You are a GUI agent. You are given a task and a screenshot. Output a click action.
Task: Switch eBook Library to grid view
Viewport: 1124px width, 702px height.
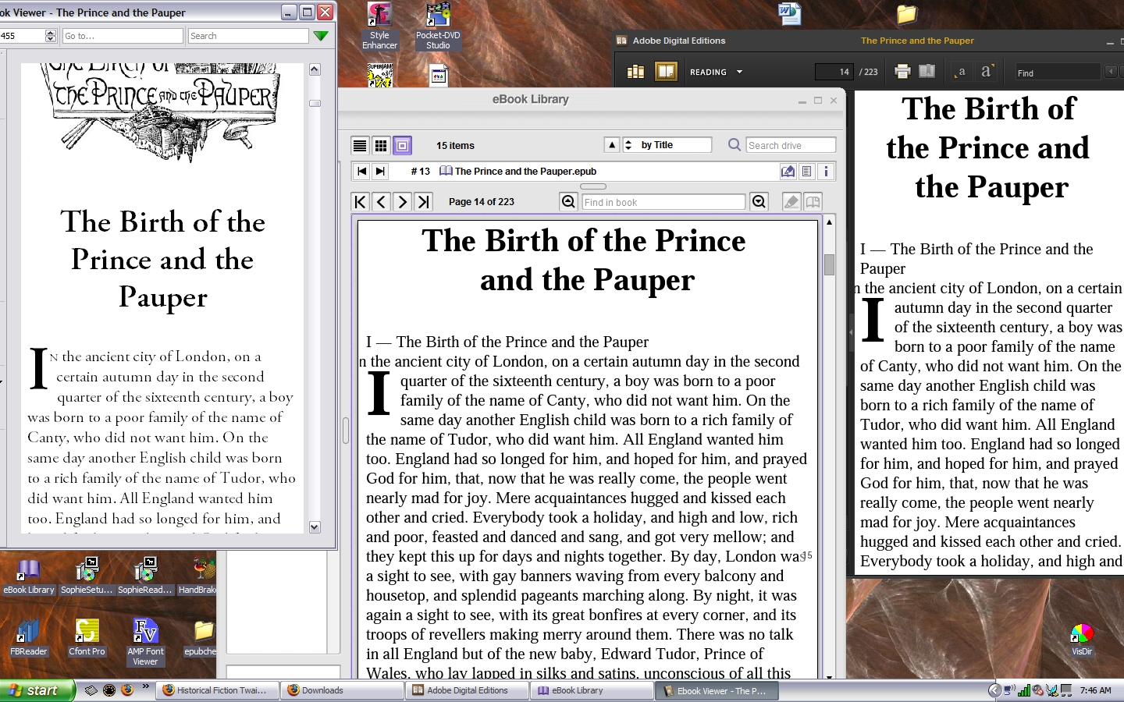point(381,145)
